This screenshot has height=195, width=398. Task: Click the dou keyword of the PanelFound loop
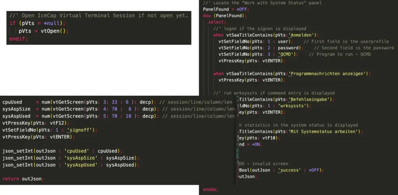pyautogui.click(x=207, y=16)
